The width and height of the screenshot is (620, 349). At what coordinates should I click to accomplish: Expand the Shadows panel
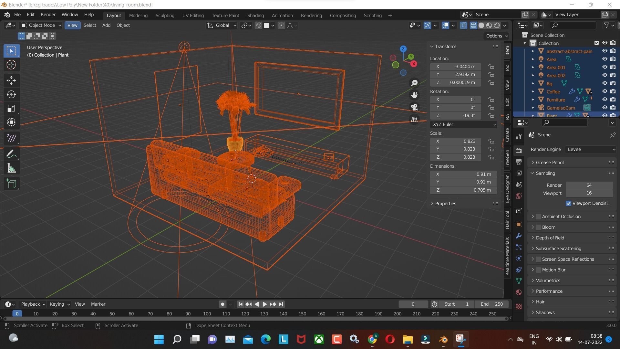pos(545,312)
